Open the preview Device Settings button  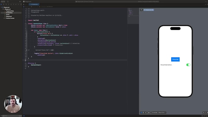coord(149,113)
